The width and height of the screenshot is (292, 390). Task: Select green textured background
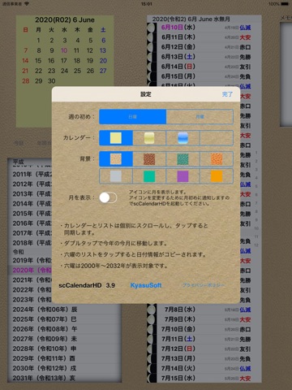coord(182,159)
